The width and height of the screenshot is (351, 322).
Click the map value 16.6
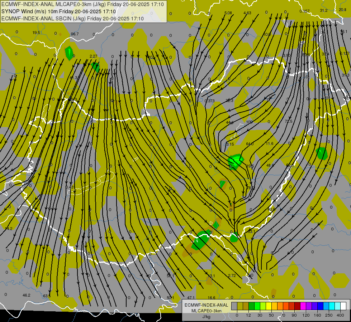[212, 298]
